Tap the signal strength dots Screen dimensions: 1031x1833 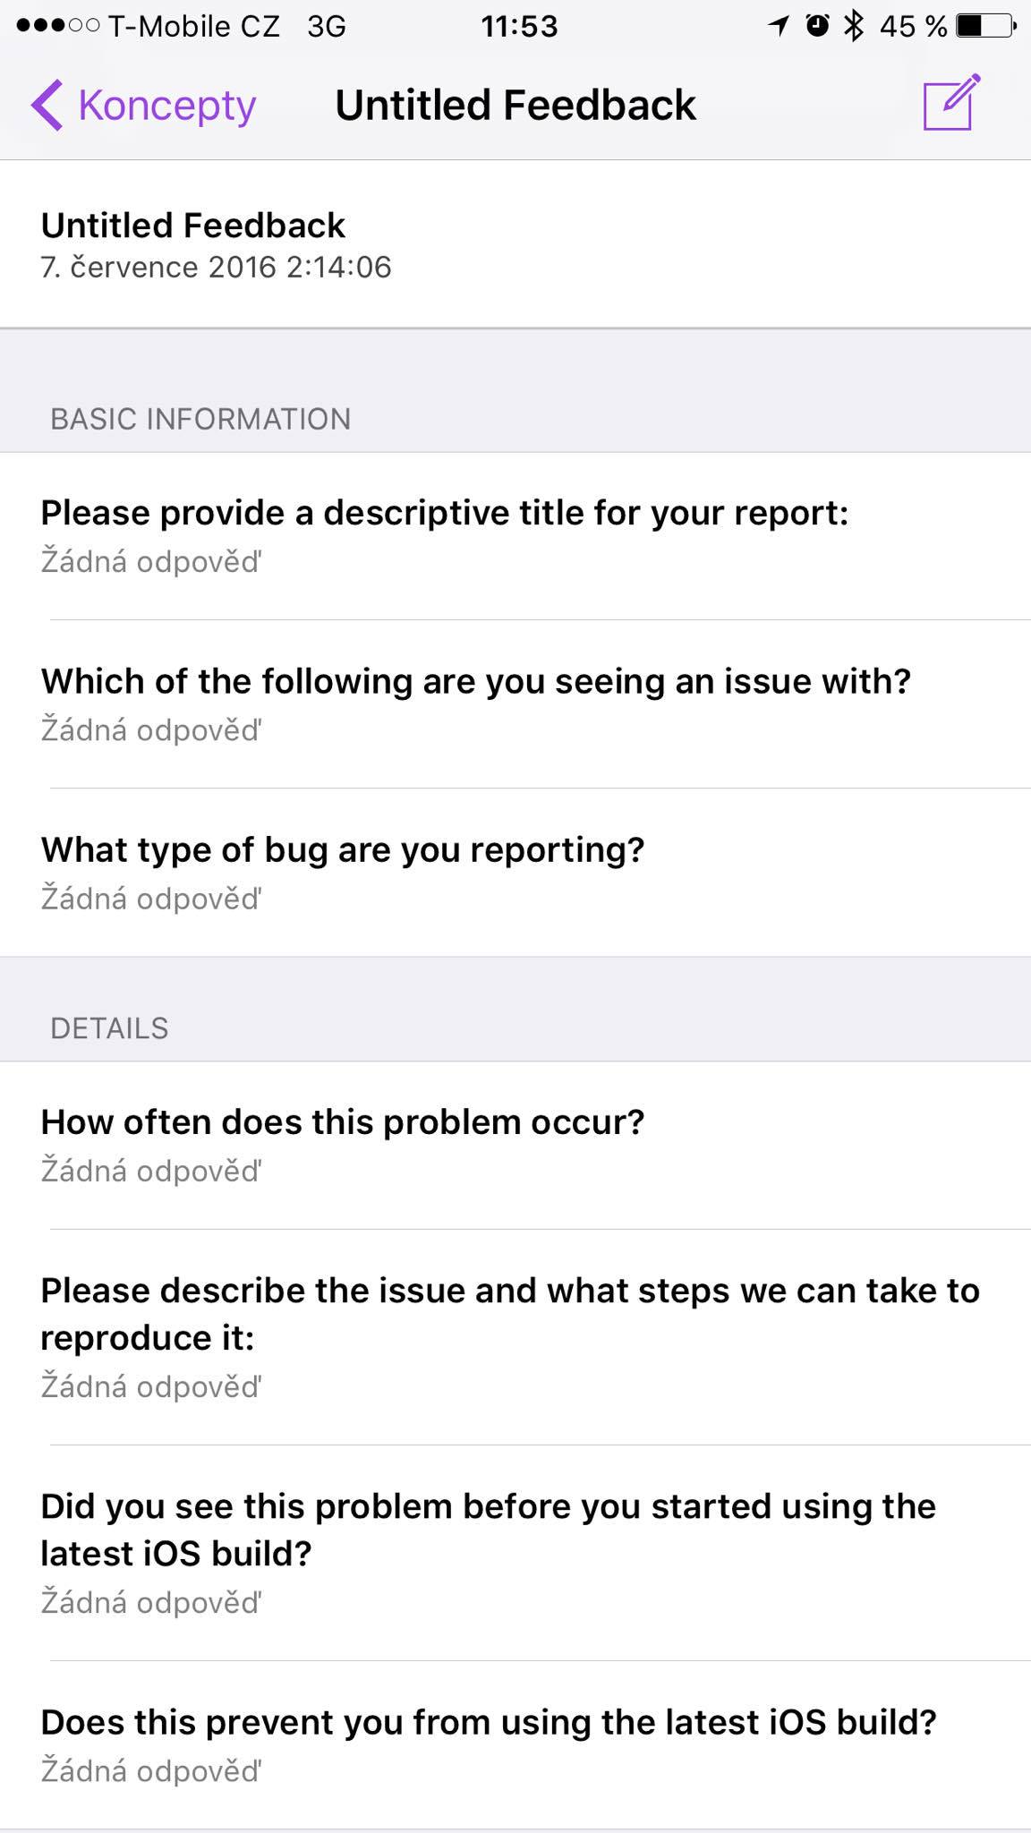(x=57, y=26)
